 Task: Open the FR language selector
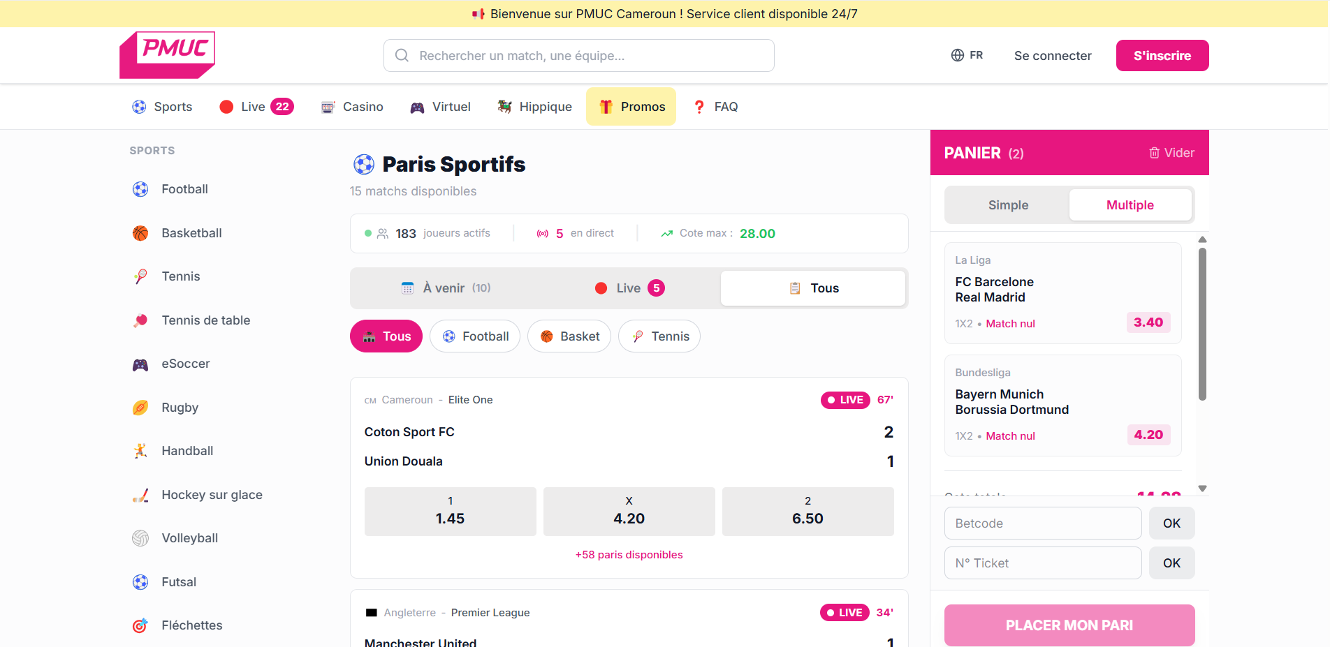[x=967, y=55]
